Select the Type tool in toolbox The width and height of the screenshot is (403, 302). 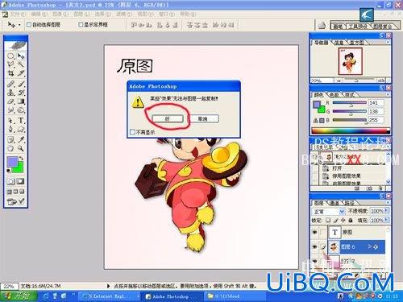coord(21,121)
